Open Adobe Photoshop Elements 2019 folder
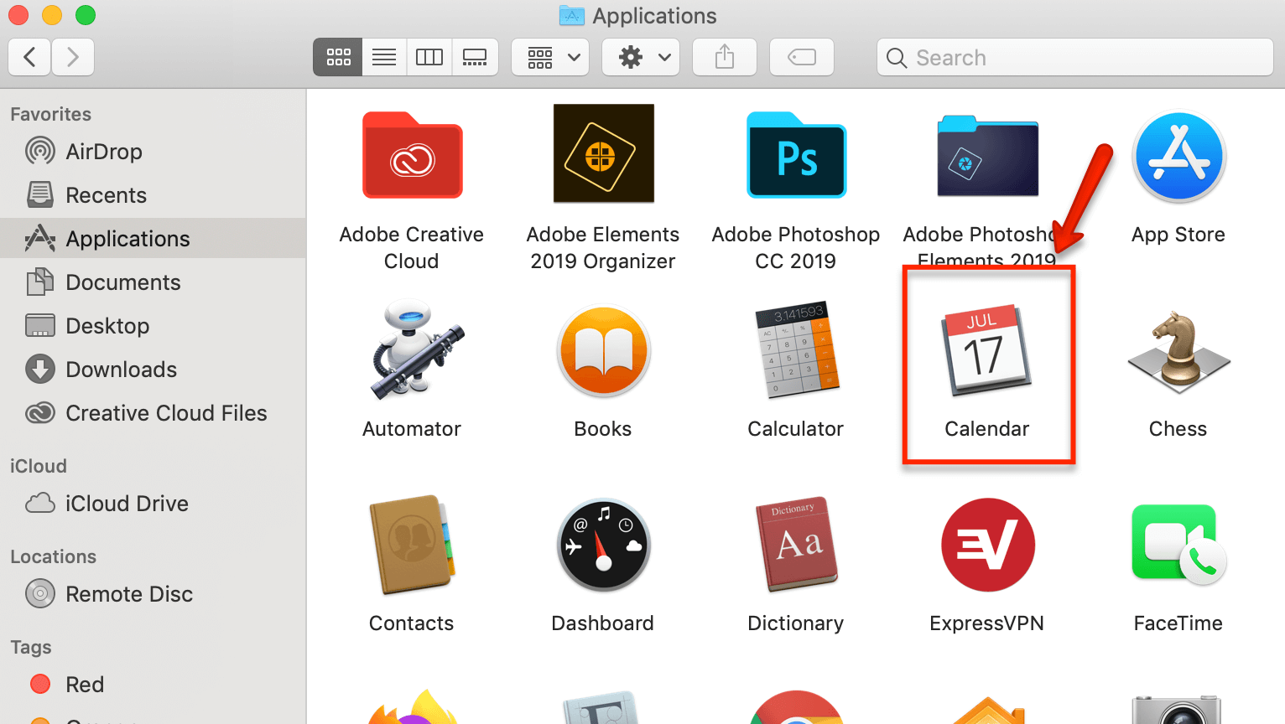The width and height of the screenshot is (1285, 724). tap(987, 156)
